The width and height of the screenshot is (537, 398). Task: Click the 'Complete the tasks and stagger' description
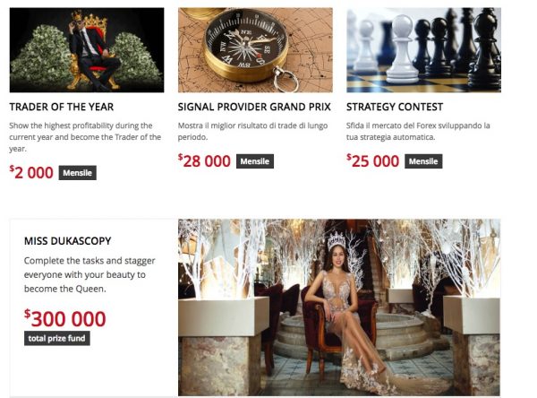[x=89, y=275]
